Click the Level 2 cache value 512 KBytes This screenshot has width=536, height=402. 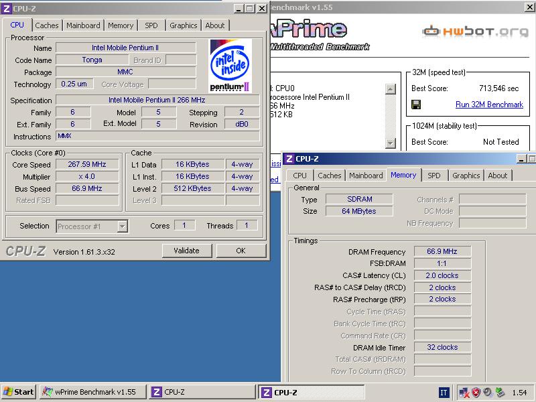pos(193,189)
